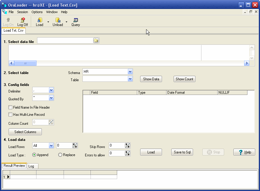This screenshot has height=191, width=260.
Task: Click the Log Off toolbar icon
Action: pos(22,22)
